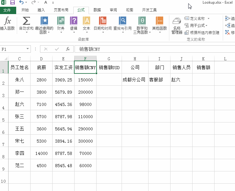Switch to the Page Layout (页面布局) tab
Viewport: 235px width, 191px height.
point(61,10)
